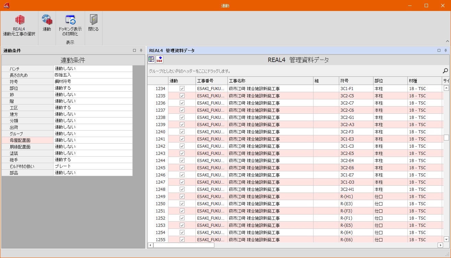Pin the 連動条件 panel
451x258 pixels.
pos(141,50)
